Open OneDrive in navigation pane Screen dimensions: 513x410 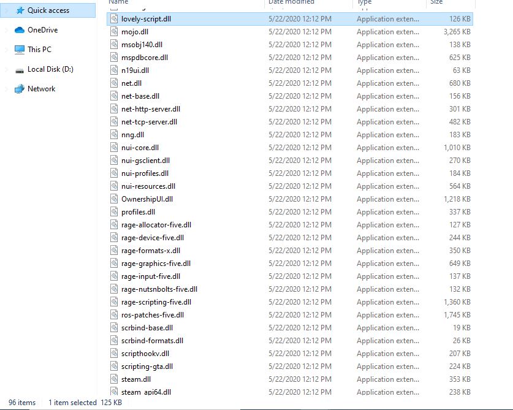pyautogui.click(x=42, y=30)
